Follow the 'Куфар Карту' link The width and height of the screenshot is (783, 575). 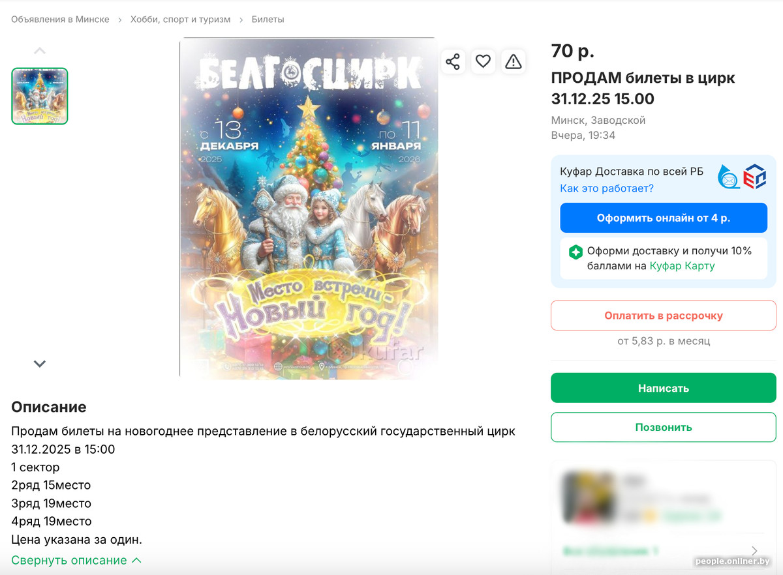[x=682, y=266]
